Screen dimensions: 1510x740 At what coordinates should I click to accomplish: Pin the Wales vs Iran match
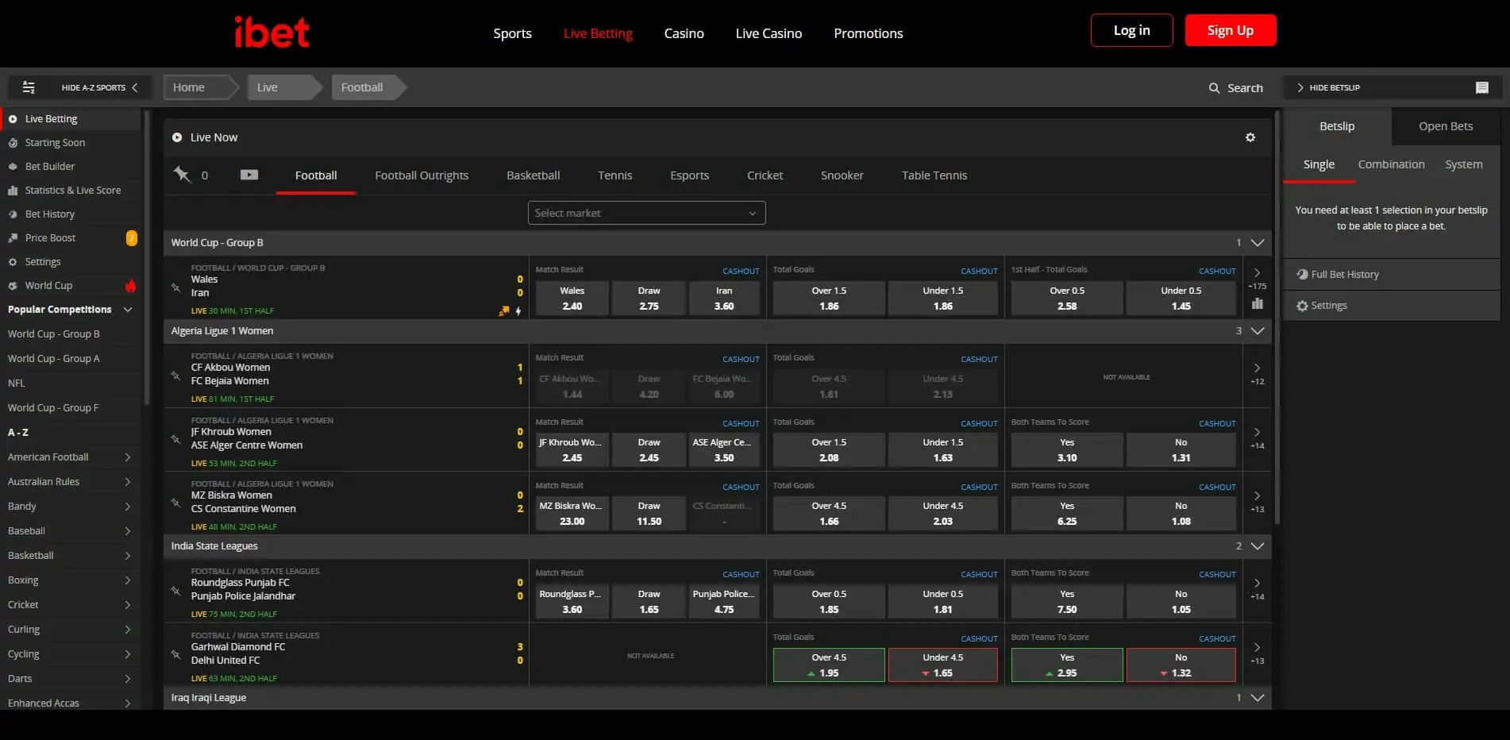coord(175,287)
